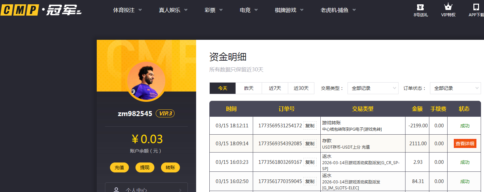Select the 电竞 menu item
Image resolution: width=484 pixels, height=192 pixels.
tap(245, 10)
